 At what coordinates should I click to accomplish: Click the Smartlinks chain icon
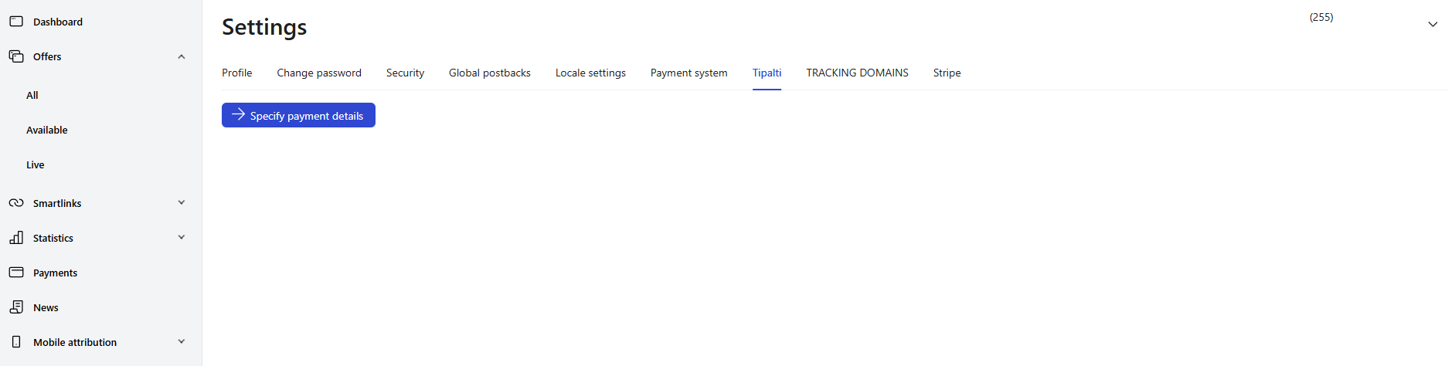click(16, 203)
